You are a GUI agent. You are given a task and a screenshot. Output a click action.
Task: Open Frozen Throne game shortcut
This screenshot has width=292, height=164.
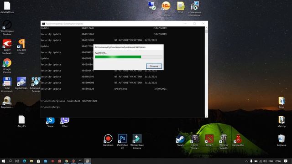[195, 141]
